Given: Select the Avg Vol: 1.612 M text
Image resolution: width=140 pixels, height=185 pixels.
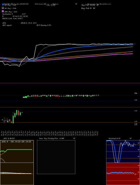Looking at the screenshot, I should pyautogui.click(x=90, y=5).
